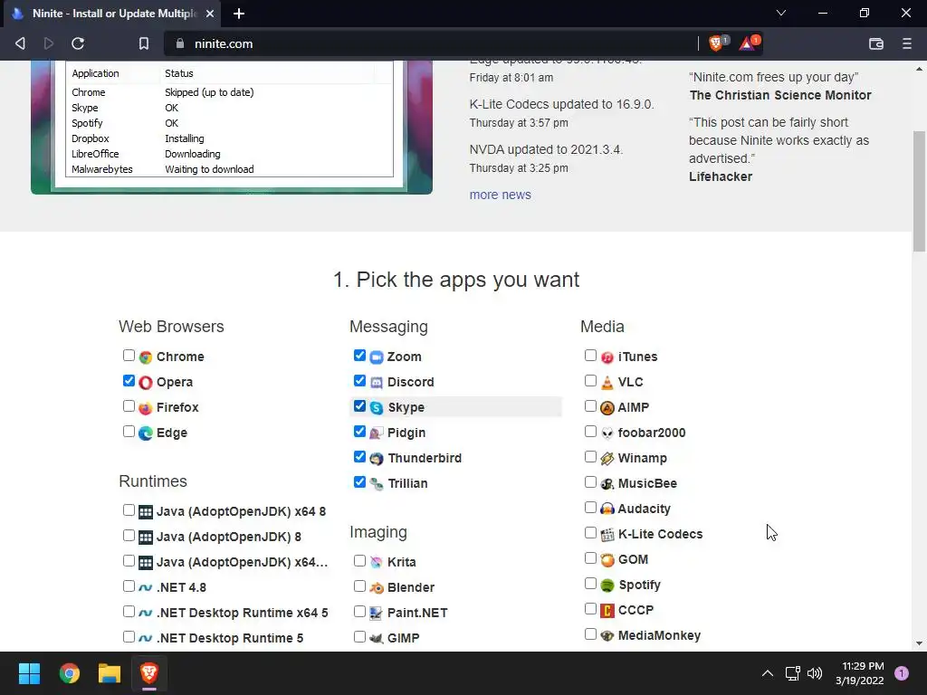Click the page vertical scrollbar thumb
This screenshot has height=695, width=927.
919,191
